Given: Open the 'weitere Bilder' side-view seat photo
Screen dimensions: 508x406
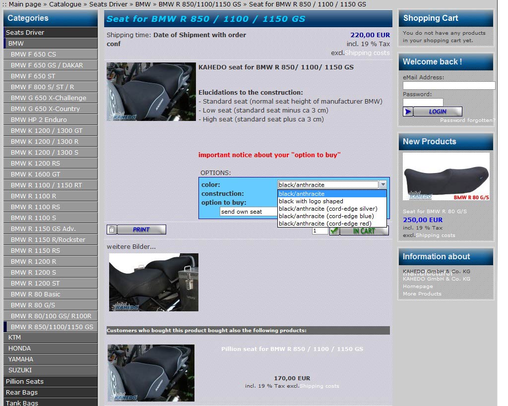Looking at the screenshot, I should 153,282.
